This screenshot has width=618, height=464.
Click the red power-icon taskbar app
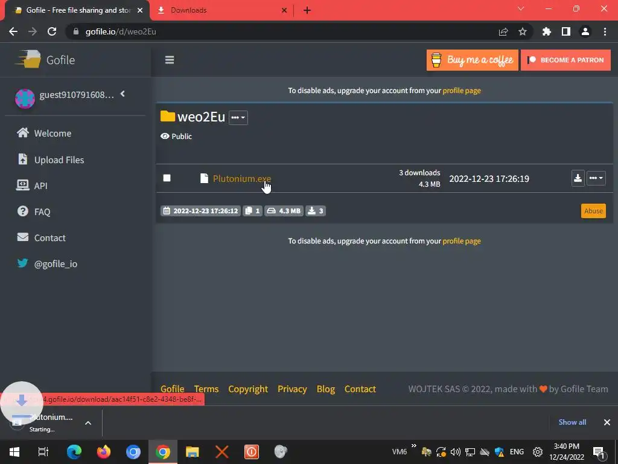[x=252, y=451]
